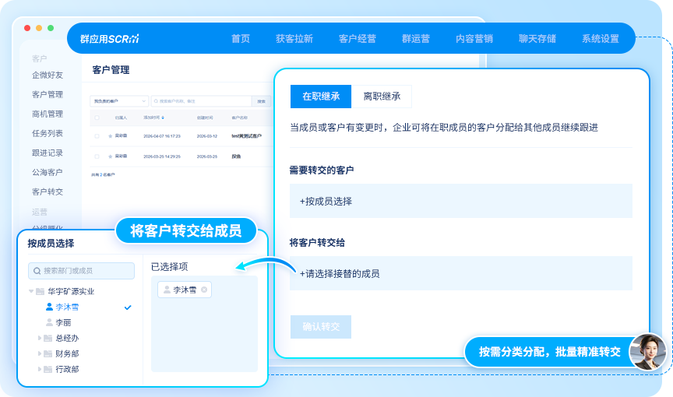
Task: Click the sort arrows beside 添加时间
Action: point(163,118)
